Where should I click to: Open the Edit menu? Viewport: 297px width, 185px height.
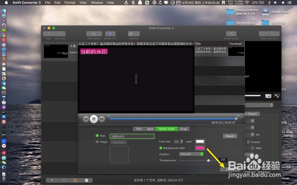[57, 3]
